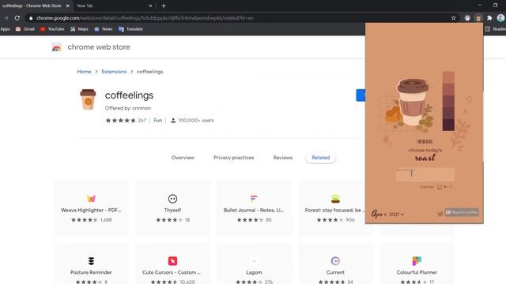506x284 pixels.
Task: Pick the darkest roast color swatch
Action: (448, 125)
